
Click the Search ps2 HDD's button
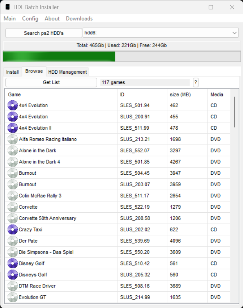[x=44, y=33]
